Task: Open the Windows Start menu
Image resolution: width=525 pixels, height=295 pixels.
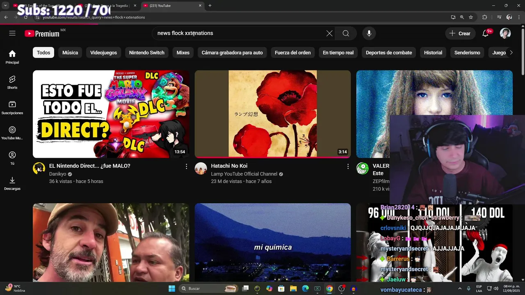Action: pyautogui.click(x=171, y=288)
